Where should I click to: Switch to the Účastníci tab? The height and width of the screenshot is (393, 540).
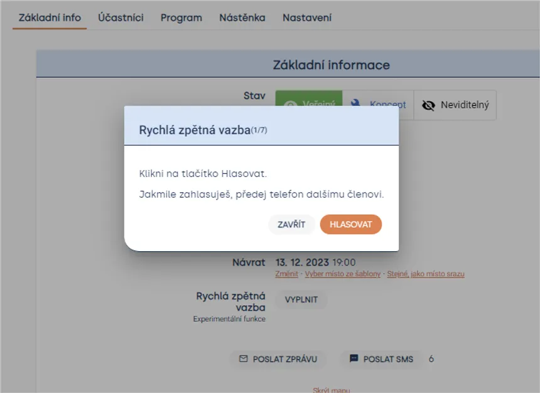click(121, 18)
